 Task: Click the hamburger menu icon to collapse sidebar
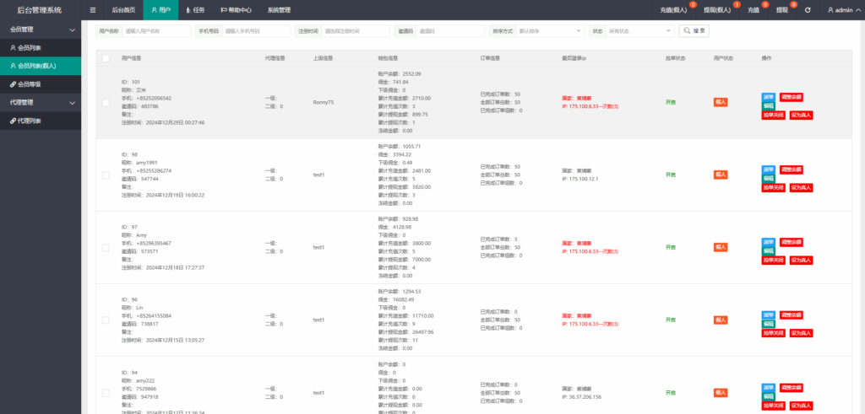point(93,10)
